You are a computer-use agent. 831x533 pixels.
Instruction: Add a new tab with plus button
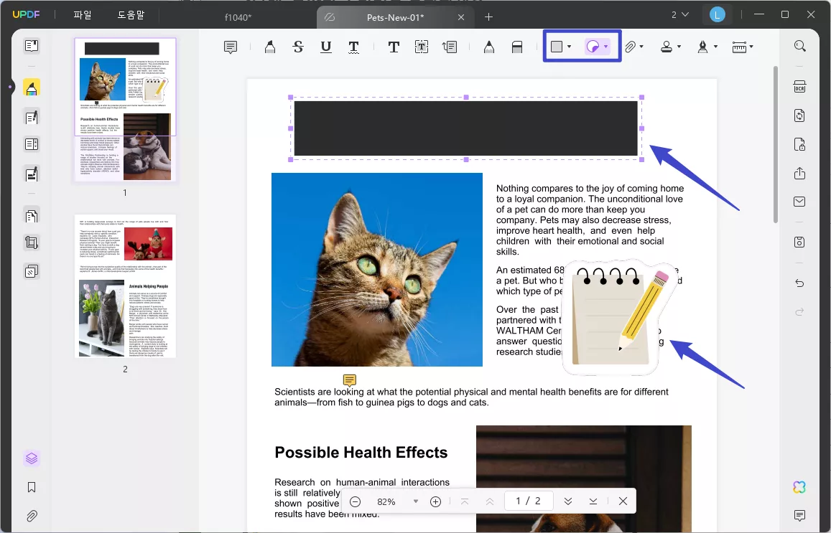[488, 17]
